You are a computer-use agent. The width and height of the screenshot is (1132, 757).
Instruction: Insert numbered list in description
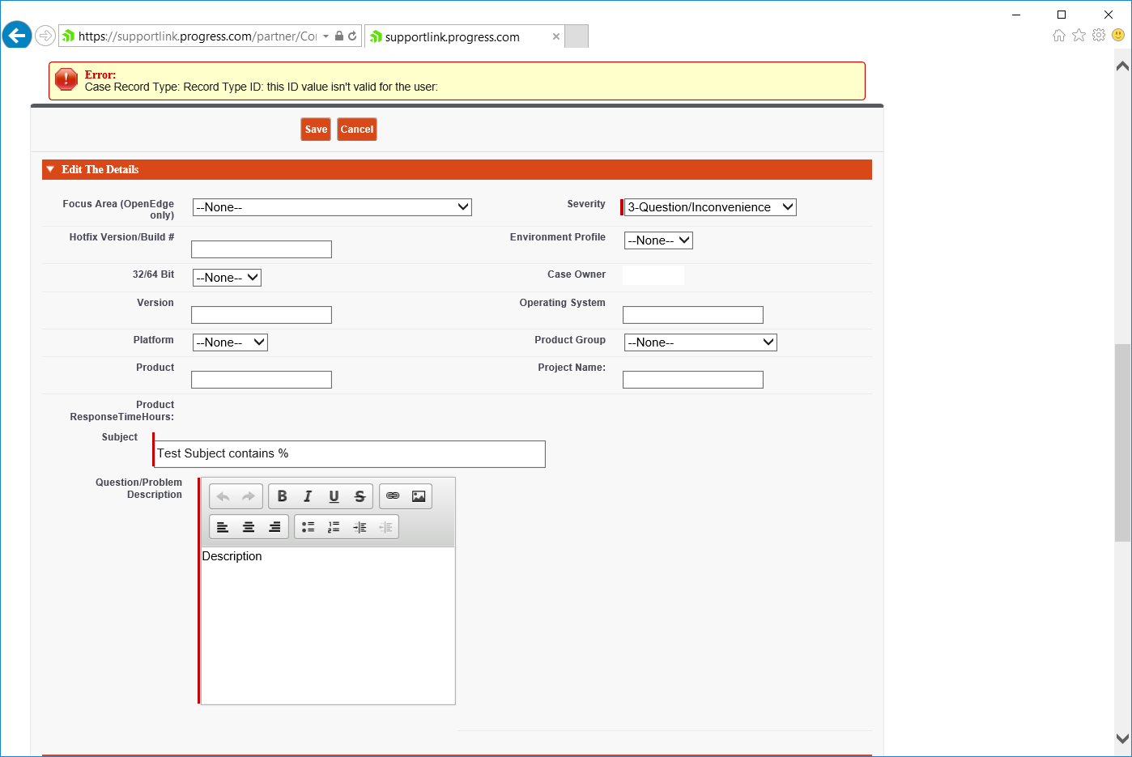tap(334, 527)
